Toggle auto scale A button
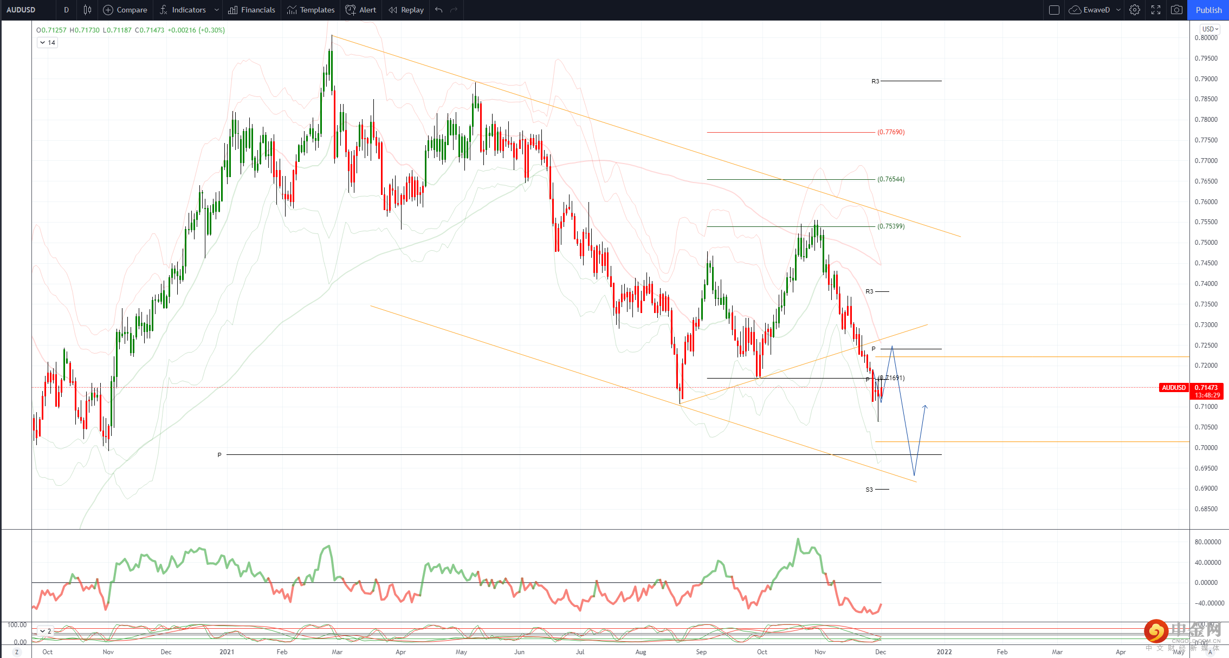 click(x=1210, y=652)
